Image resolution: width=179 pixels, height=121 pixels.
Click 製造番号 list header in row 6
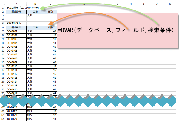(x=16, y=27)
